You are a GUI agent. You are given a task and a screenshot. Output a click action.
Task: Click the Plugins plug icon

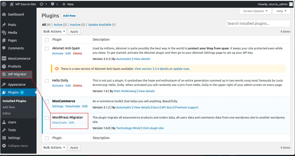point(4,93)
